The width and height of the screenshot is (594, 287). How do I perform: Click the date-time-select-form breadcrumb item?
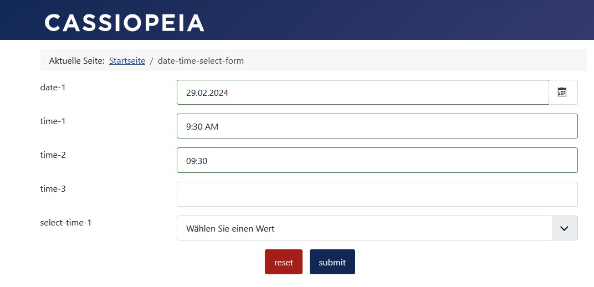(x=201, y=61)
